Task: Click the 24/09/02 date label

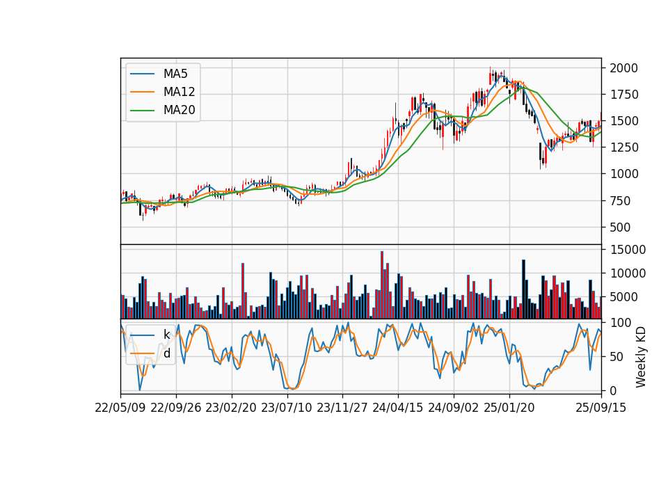Action: pyautogui.click(x=453, y=408)
